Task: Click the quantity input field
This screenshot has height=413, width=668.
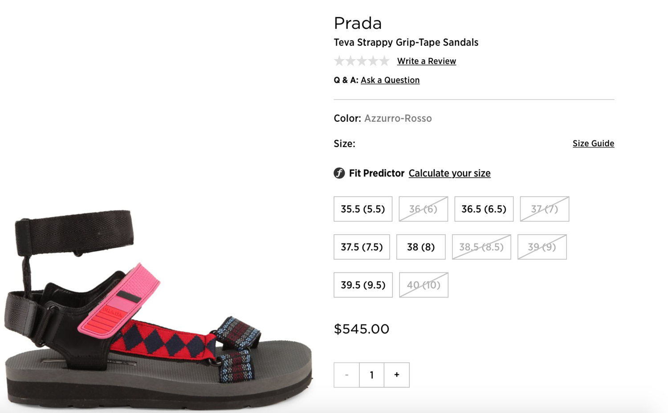Action: pos(371,375)
